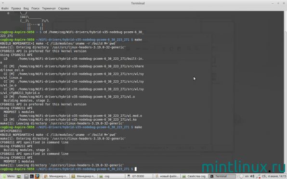Switch to the second Менеджер п... taskbar window
The width and height of the screenshot is (287, 179).
pos(84,176)
